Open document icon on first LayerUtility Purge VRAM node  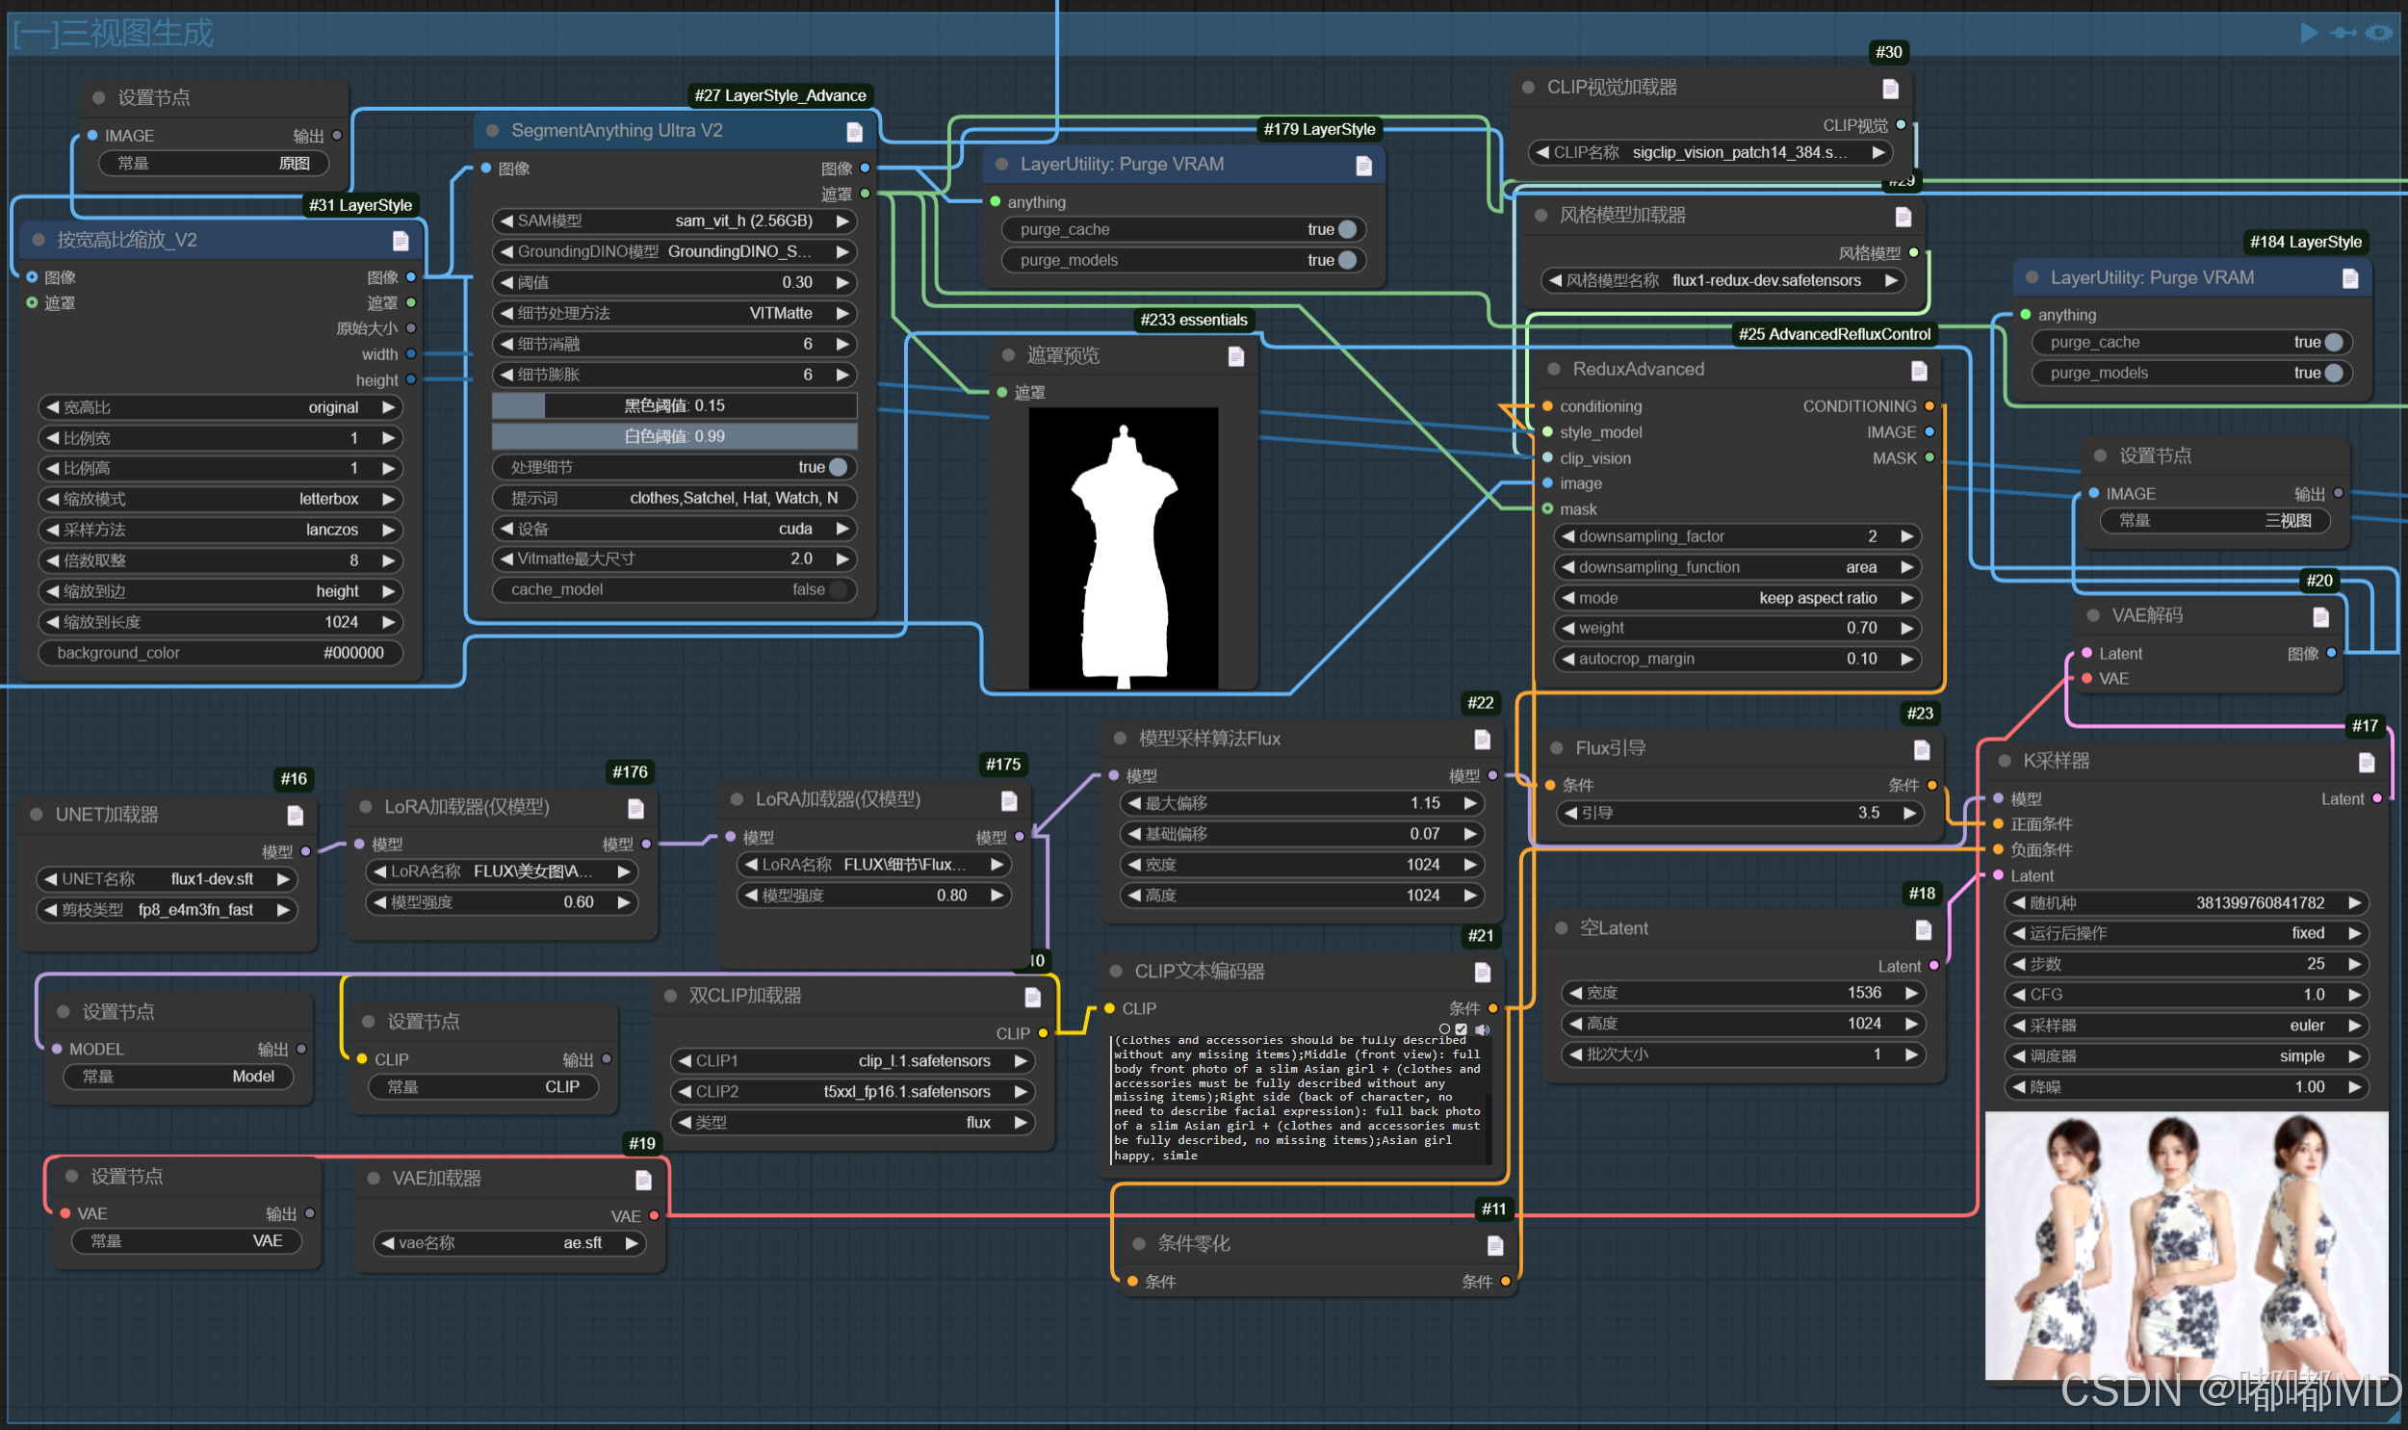[x=1363, y=166]
